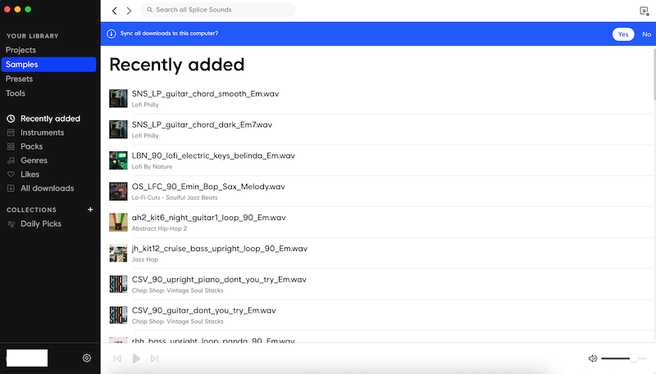656x374 pixels.
Task: Skip to next sample
Action: (x=154, y=358)
